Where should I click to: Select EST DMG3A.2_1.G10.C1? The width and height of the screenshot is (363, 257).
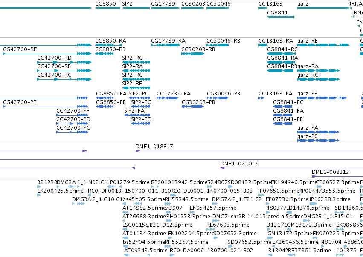pyautogui.click(x=78, y=204)
